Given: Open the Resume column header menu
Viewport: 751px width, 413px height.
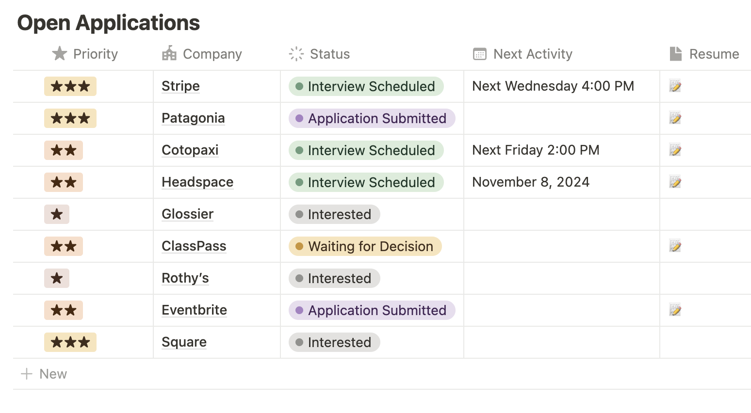Looking at the screenshot, I should [x=714, y=54].
